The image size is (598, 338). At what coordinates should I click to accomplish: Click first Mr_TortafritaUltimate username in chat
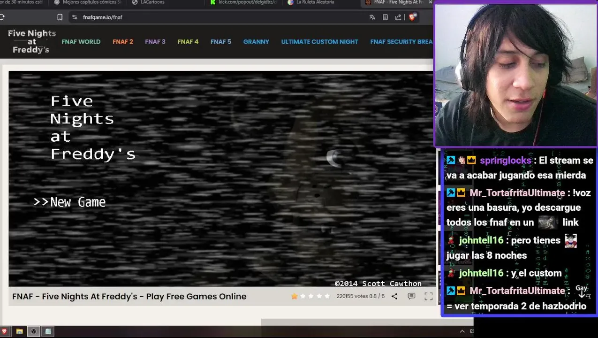tap(517, 193)
